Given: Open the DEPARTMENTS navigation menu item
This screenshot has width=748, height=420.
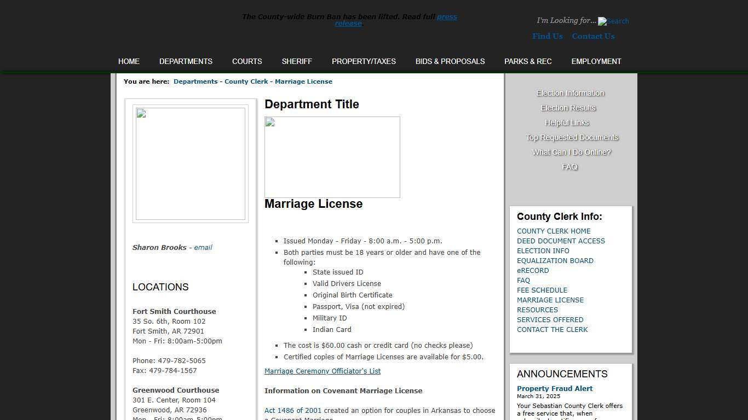Looking at the screenshot, I should [186, 61].
